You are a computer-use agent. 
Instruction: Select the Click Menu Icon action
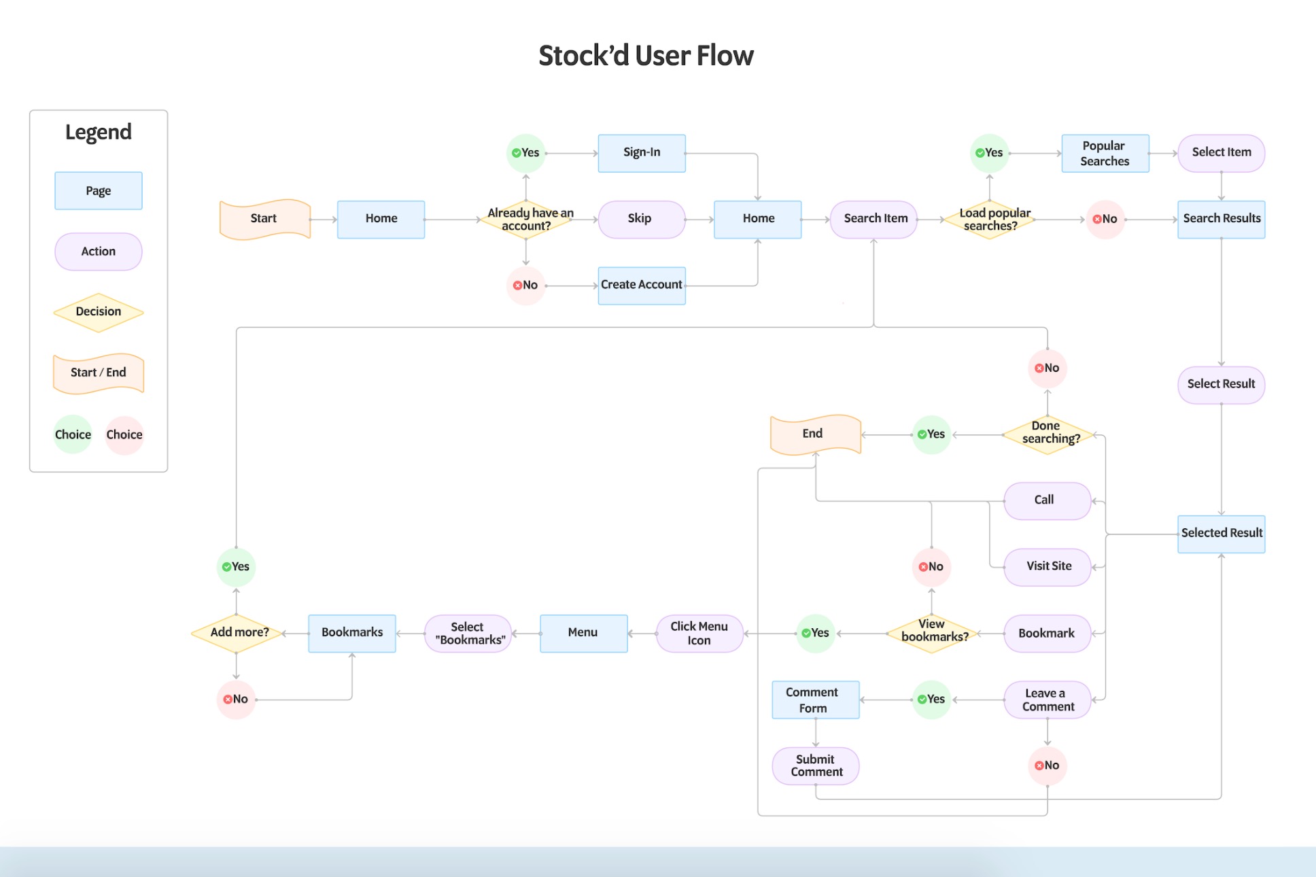coord(699,633)
